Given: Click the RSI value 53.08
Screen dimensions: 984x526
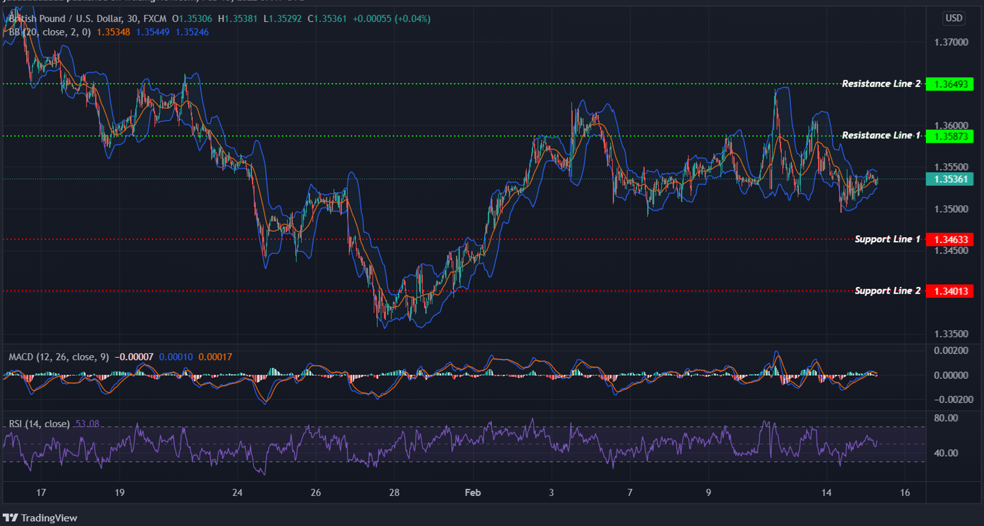Looking at the screenshot, I should point(87,424).
